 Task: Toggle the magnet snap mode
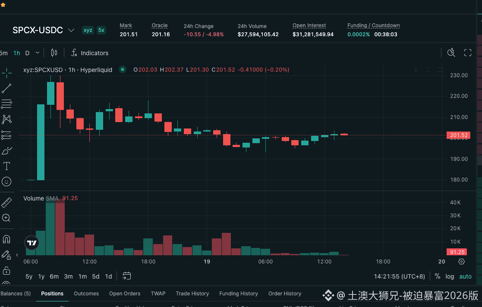click(x=6, y=239)
